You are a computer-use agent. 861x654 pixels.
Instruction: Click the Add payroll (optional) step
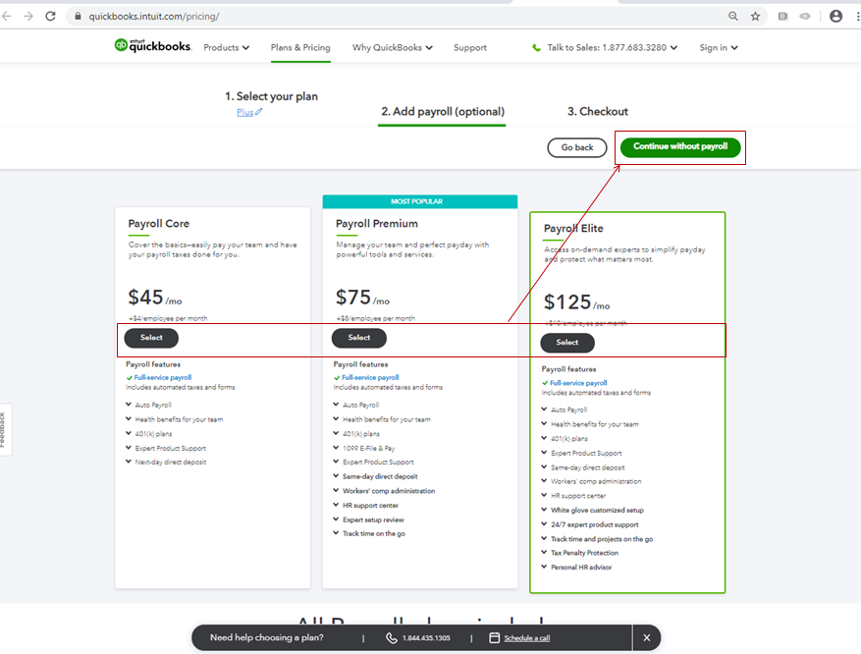443,112
